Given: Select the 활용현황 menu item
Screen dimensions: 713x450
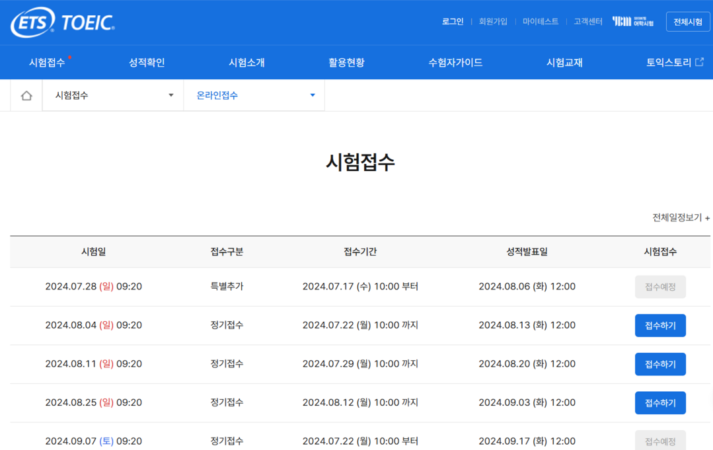Looking at the screenshot, I should pyautogui.click(x=346, y=63).
